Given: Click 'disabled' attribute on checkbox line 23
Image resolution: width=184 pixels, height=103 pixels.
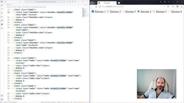Looking at the screenshot, I should coord(32,45).
